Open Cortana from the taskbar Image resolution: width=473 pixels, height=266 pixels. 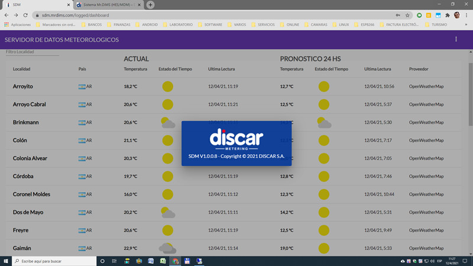coord(102,261)
